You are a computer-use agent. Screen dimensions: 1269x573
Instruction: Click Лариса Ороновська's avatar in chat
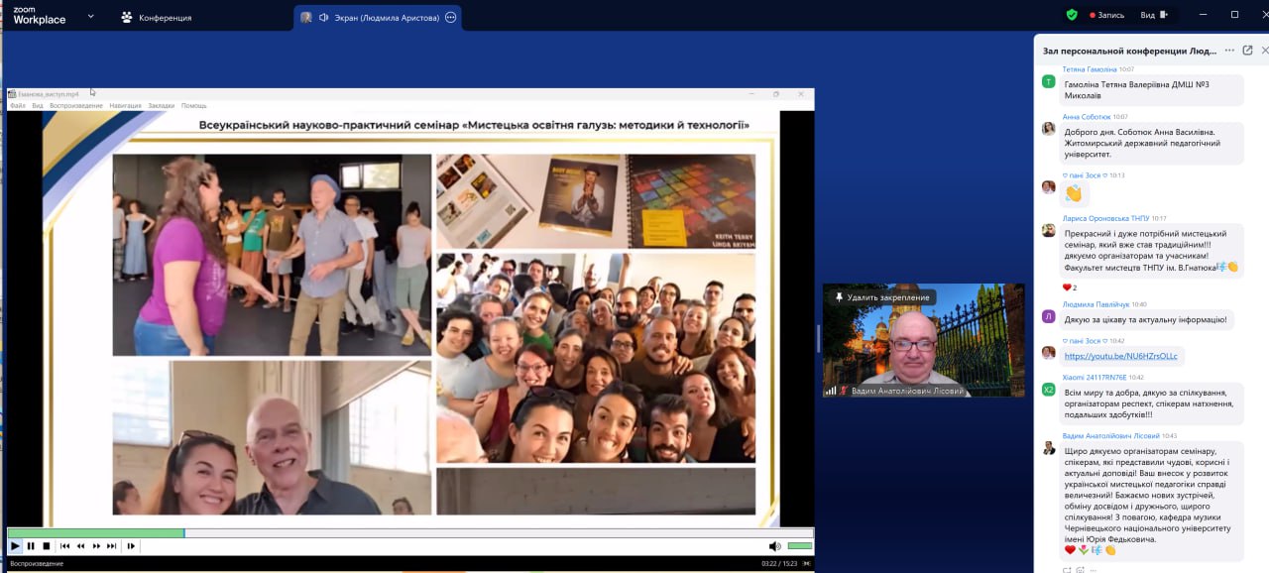tap(1048, 230)
